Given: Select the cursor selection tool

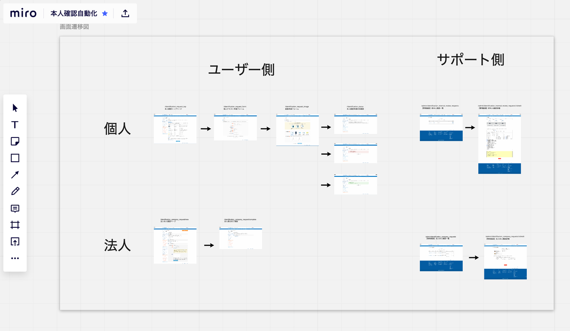Looking at the screenshot, I should (x=15, y=108).
